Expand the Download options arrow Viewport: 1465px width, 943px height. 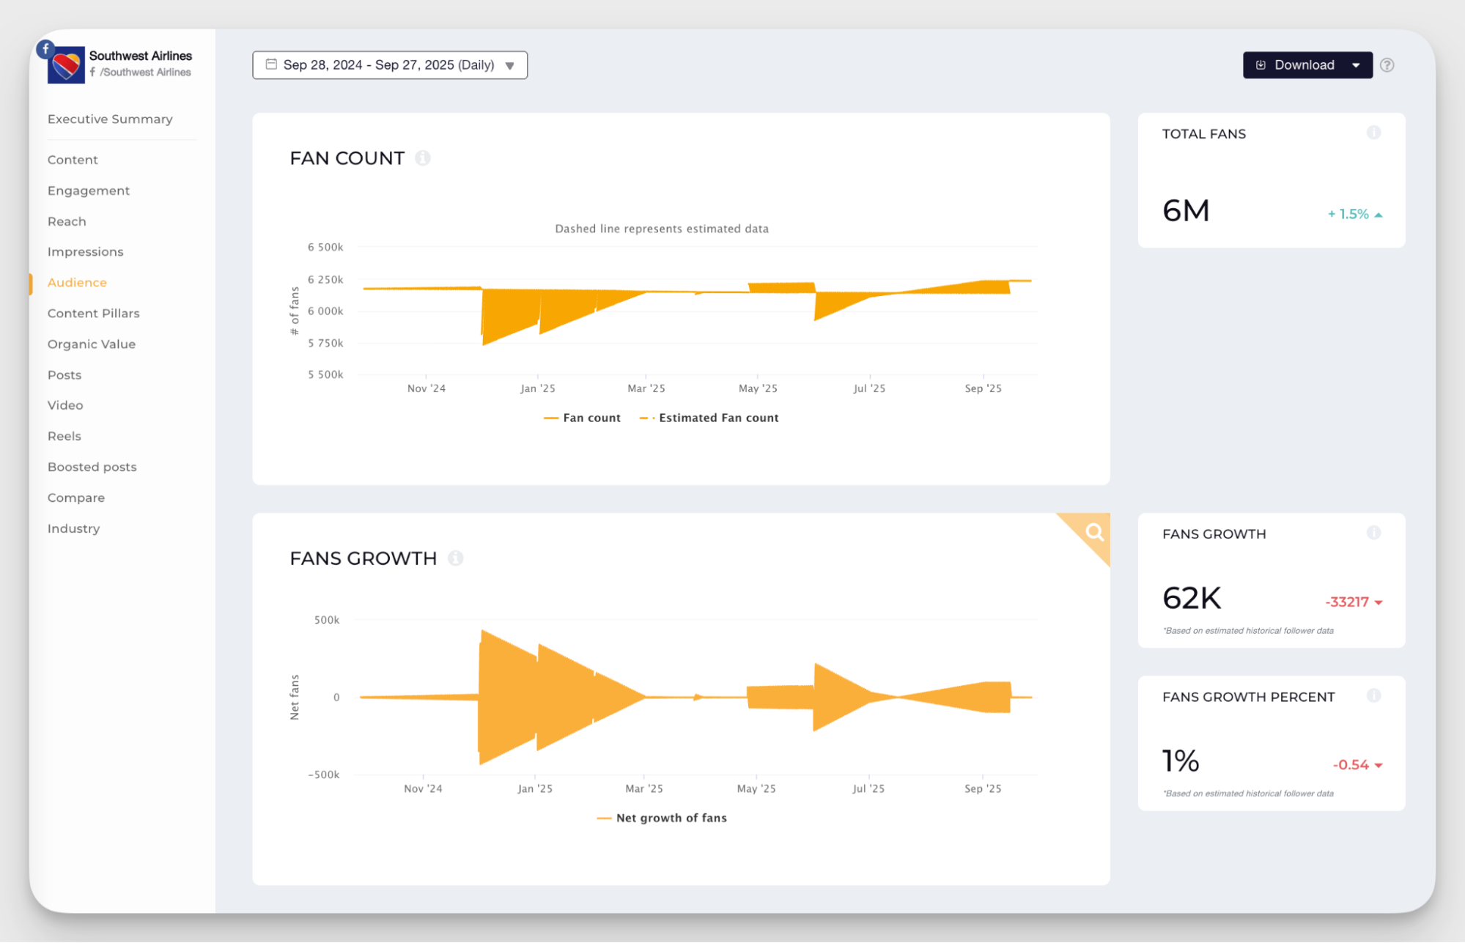[x=1356, y=65]
